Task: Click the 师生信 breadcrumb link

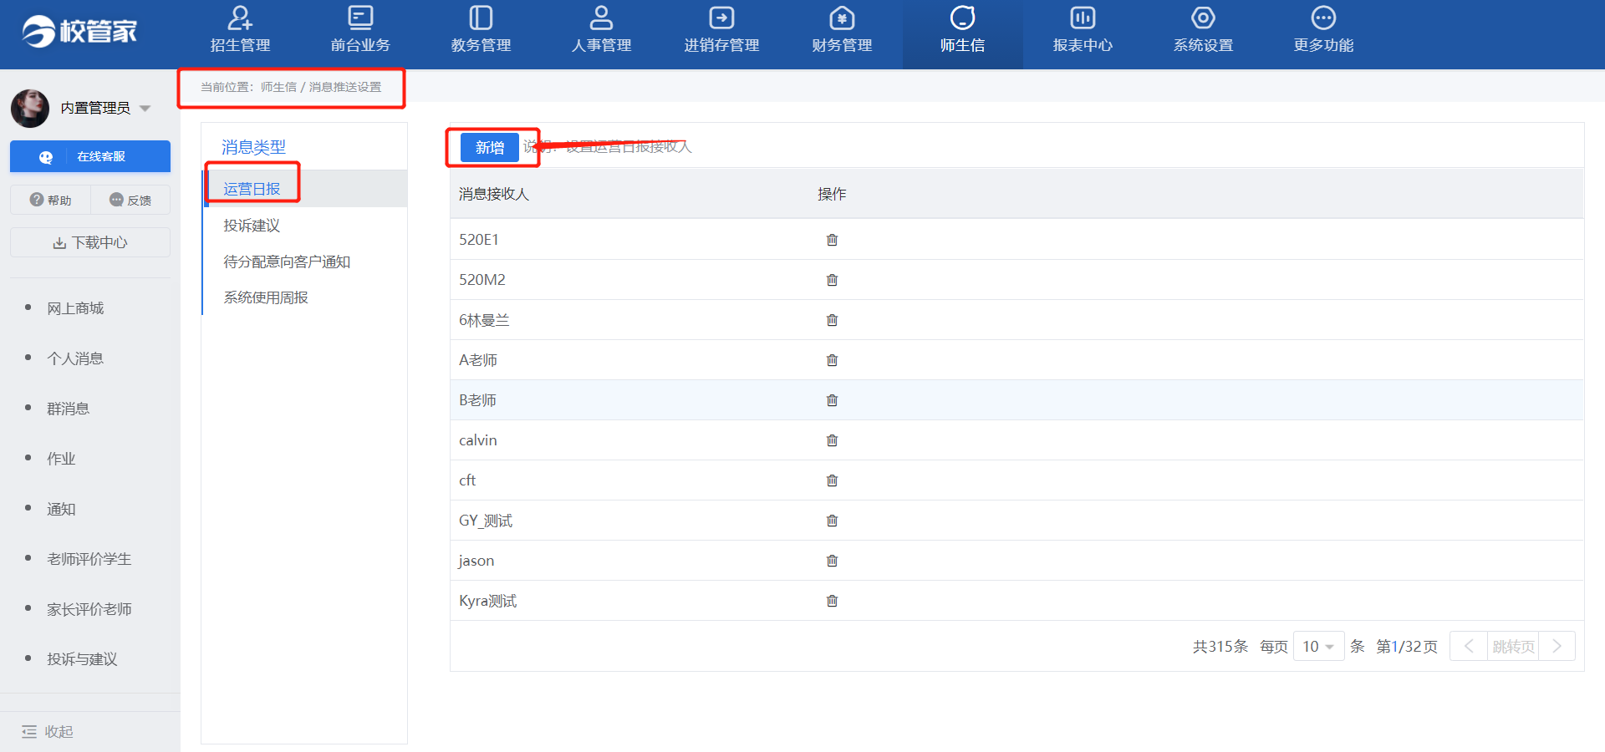Action: [278, 87]
